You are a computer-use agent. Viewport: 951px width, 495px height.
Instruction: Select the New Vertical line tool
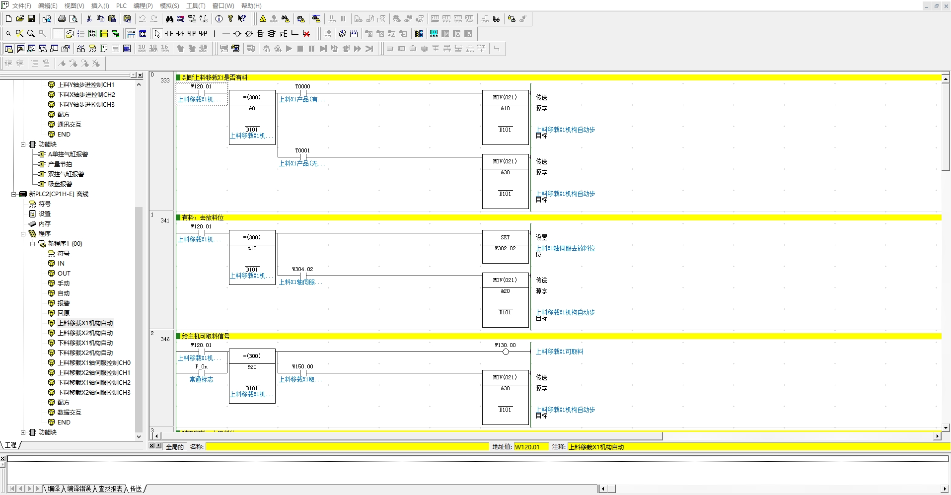(x=215, y=34)
